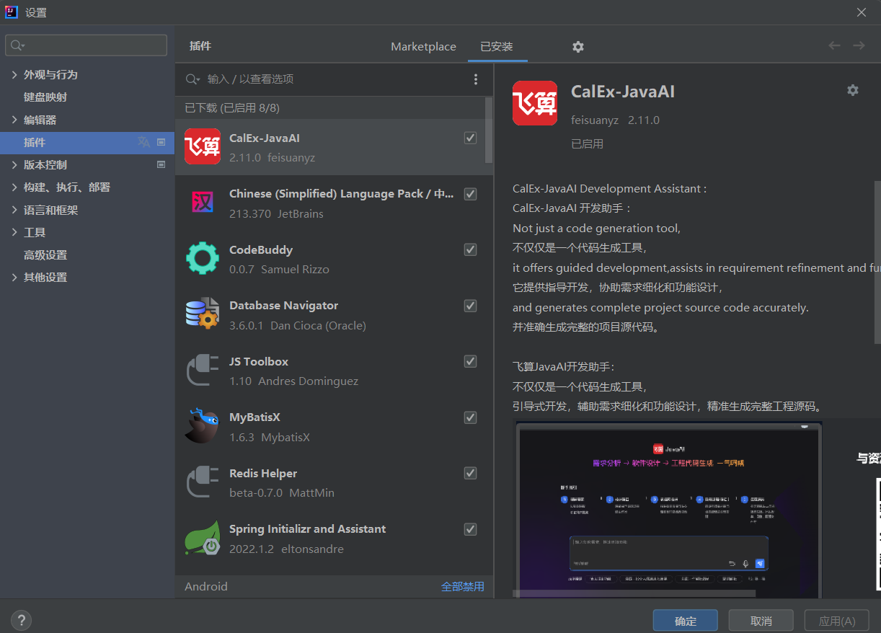Click the 应用(A) button

click(x=837, y=621)
